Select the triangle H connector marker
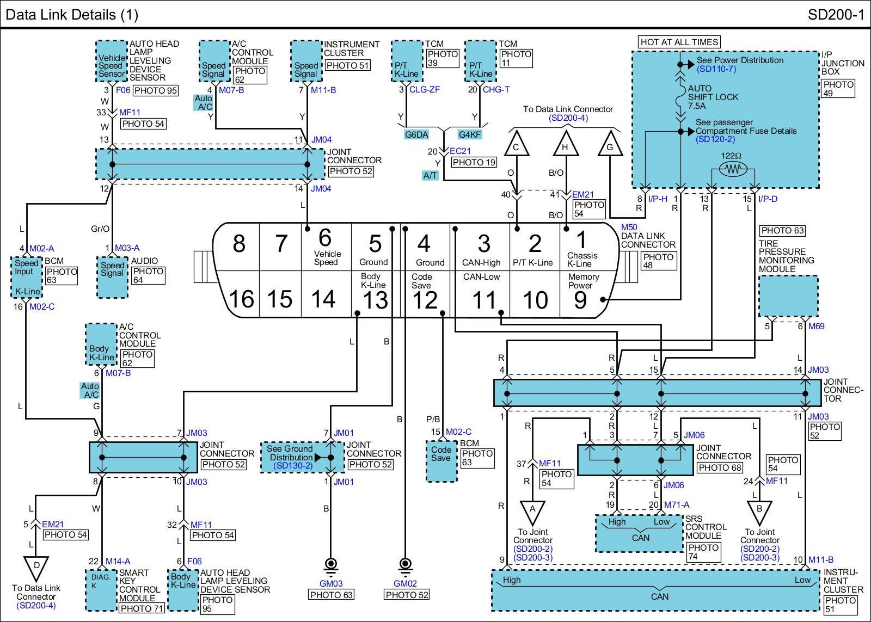Image resolution: width=871 pixels, height=622 pixels. 565,146
